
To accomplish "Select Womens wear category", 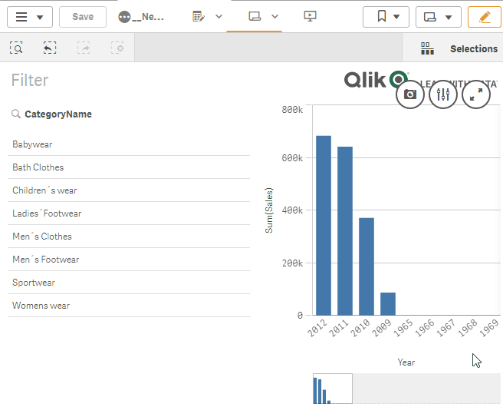I will click(129, 306).
